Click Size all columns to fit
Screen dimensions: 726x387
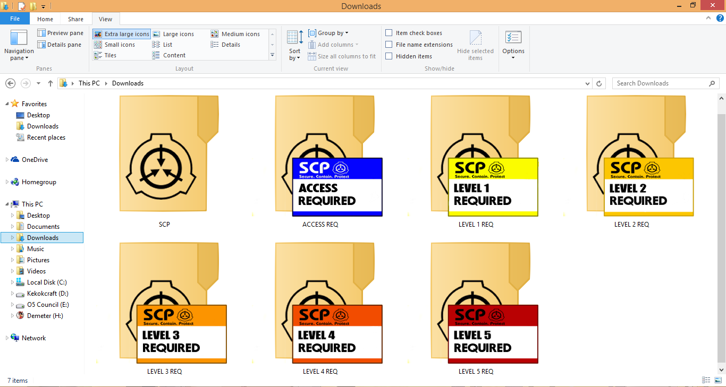pyautogui.click(x=342, y=56)
